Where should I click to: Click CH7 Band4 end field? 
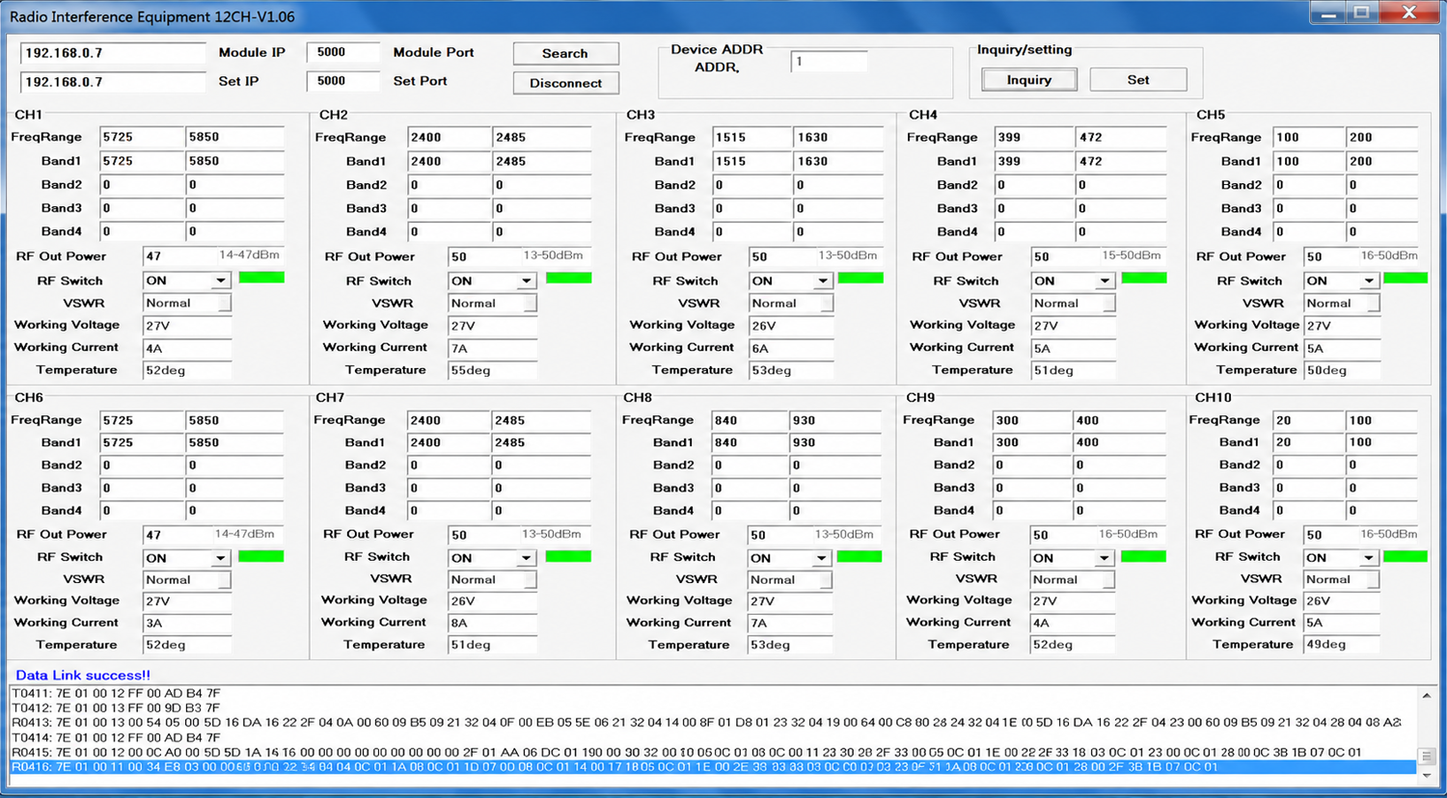point(541,510)
